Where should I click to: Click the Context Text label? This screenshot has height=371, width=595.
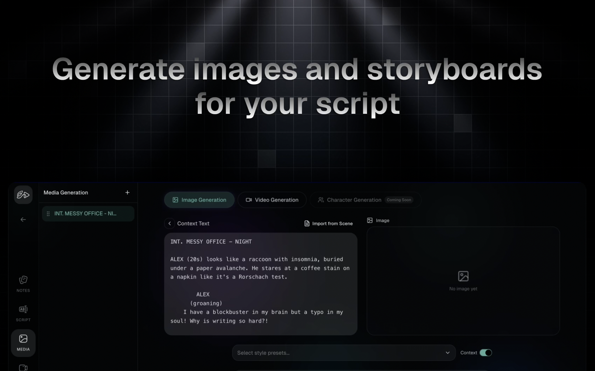193,223
